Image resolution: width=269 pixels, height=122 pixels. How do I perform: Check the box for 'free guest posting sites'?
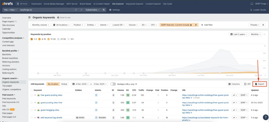[x=32, y=95]
